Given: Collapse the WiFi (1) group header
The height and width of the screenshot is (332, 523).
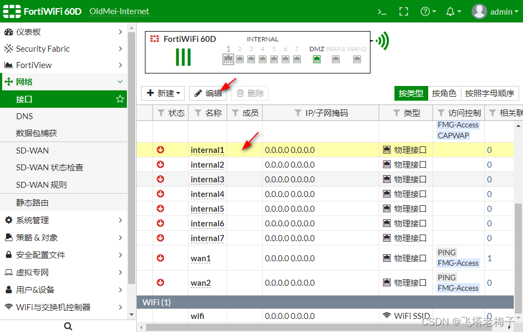Looking at the screenshot, I should (x=325, y=302).
